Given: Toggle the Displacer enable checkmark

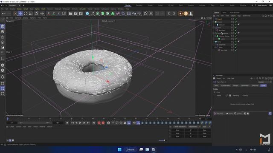Looking at the screenshot, I should tap(236, 45).
